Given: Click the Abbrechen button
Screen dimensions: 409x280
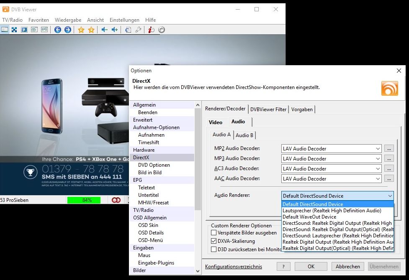Looking at the screenshot, I should (x=347, y=267).
